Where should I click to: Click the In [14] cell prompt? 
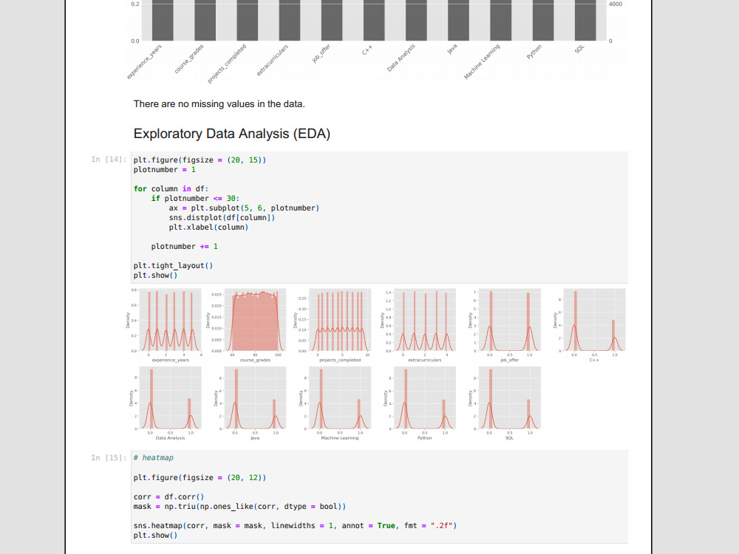click(109, 160)
